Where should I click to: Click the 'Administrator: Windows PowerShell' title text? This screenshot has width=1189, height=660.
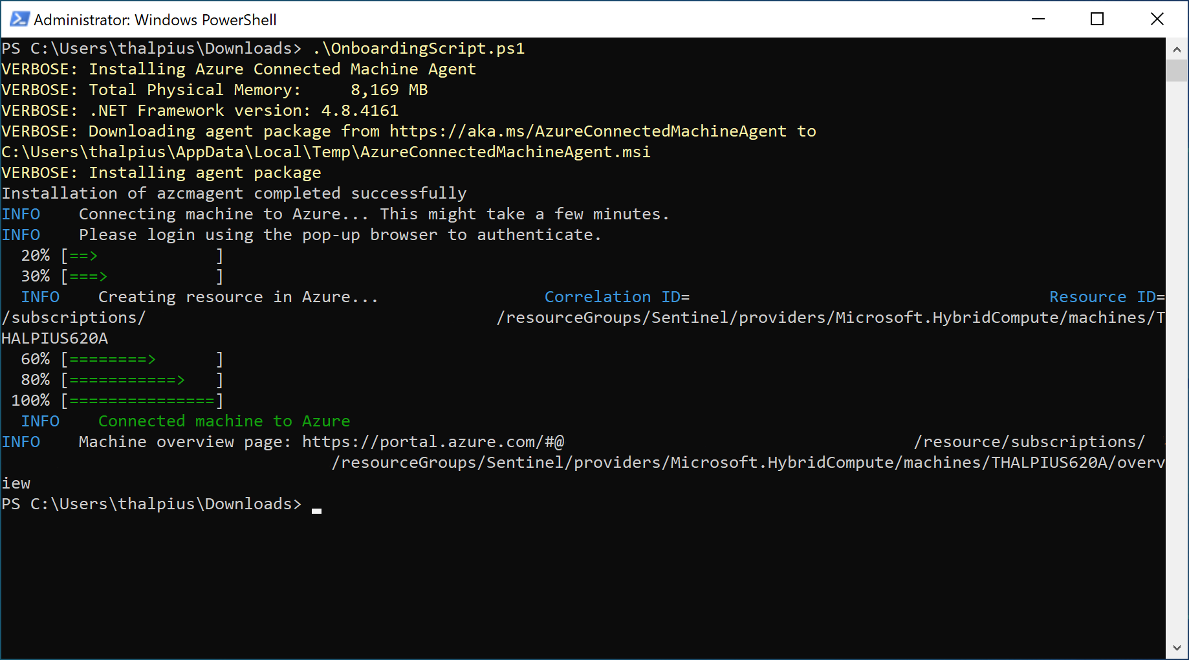click(155, 20)
